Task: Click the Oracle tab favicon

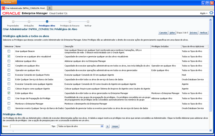Action: [x=3, y=8]
